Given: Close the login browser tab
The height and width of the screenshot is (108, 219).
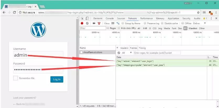Looking at the screenshot, I should 35,7.
